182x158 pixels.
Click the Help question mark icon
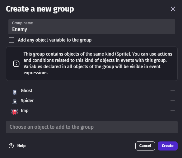[11, 146]
